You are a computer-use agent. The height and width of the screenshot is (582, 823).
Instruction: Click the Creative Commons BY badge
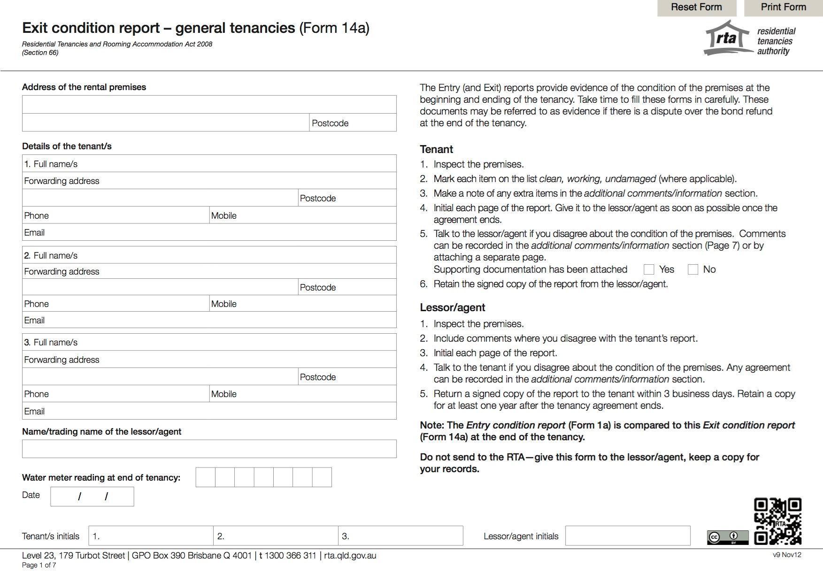pos(727,537)
